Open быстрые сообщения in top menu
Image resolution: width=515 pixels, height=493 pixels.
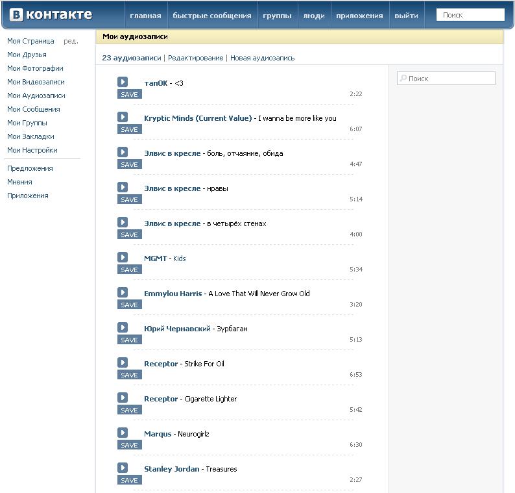(212, 16)
